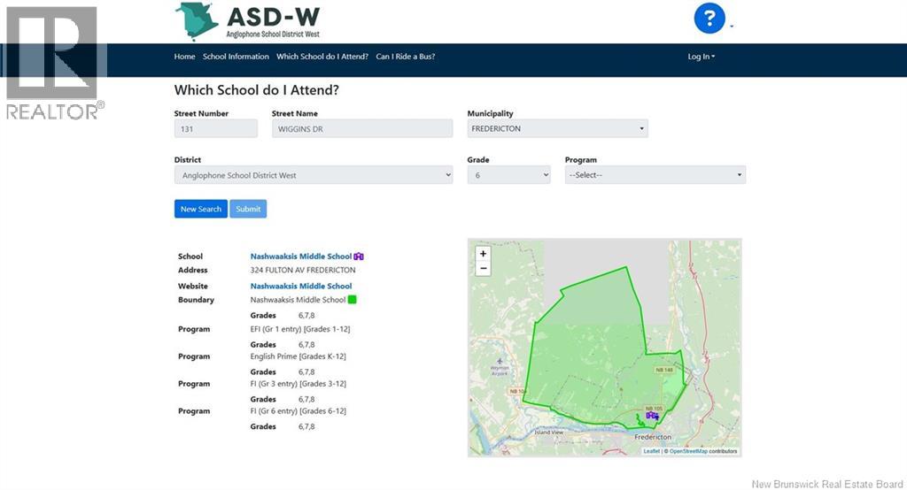Image resolution: width=907 pixels, height=490 pixels.
Task: Click the green boundary color swatch
Action: point(353,300)
